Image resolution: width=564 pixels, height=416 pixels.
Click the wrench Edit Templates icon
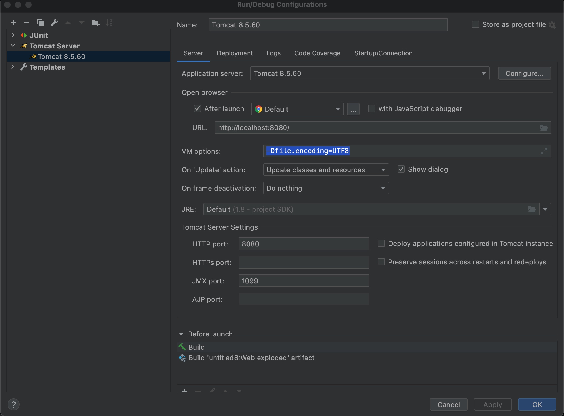click(x=55, y=23)
